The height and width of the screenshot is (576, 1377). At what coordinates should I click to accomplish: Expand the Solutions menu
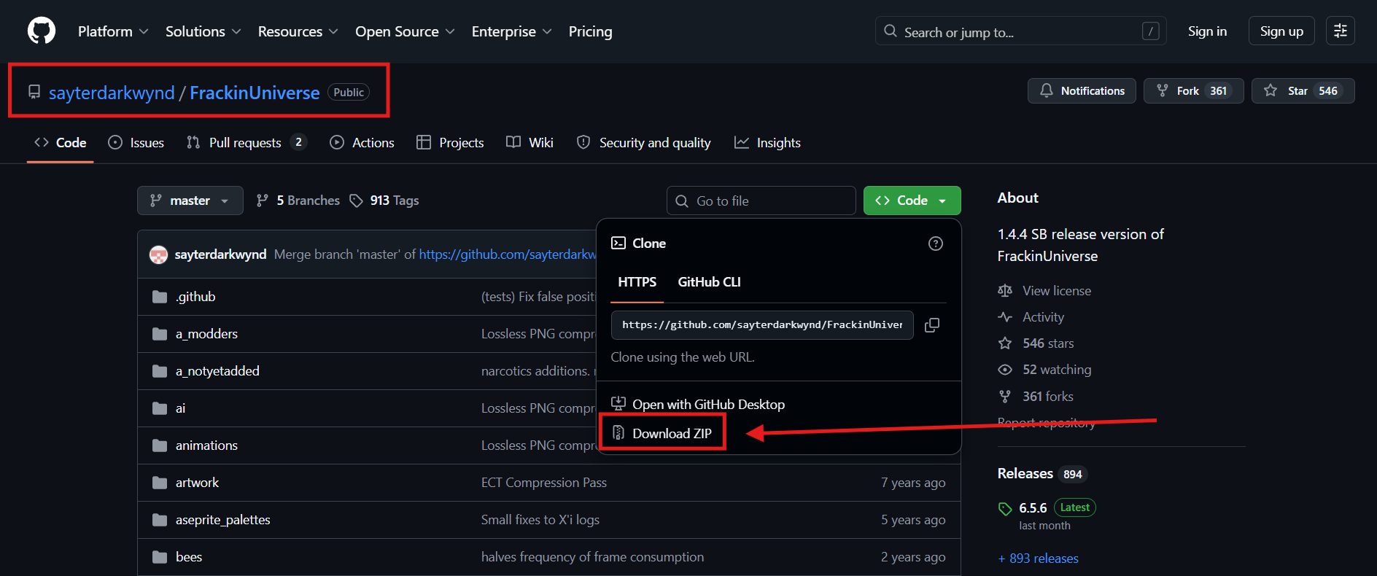[x=203, y=31]
